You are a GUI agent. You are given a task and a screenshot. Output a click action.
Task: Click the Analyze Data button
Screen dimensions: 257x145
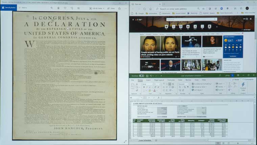pos(243,86)
